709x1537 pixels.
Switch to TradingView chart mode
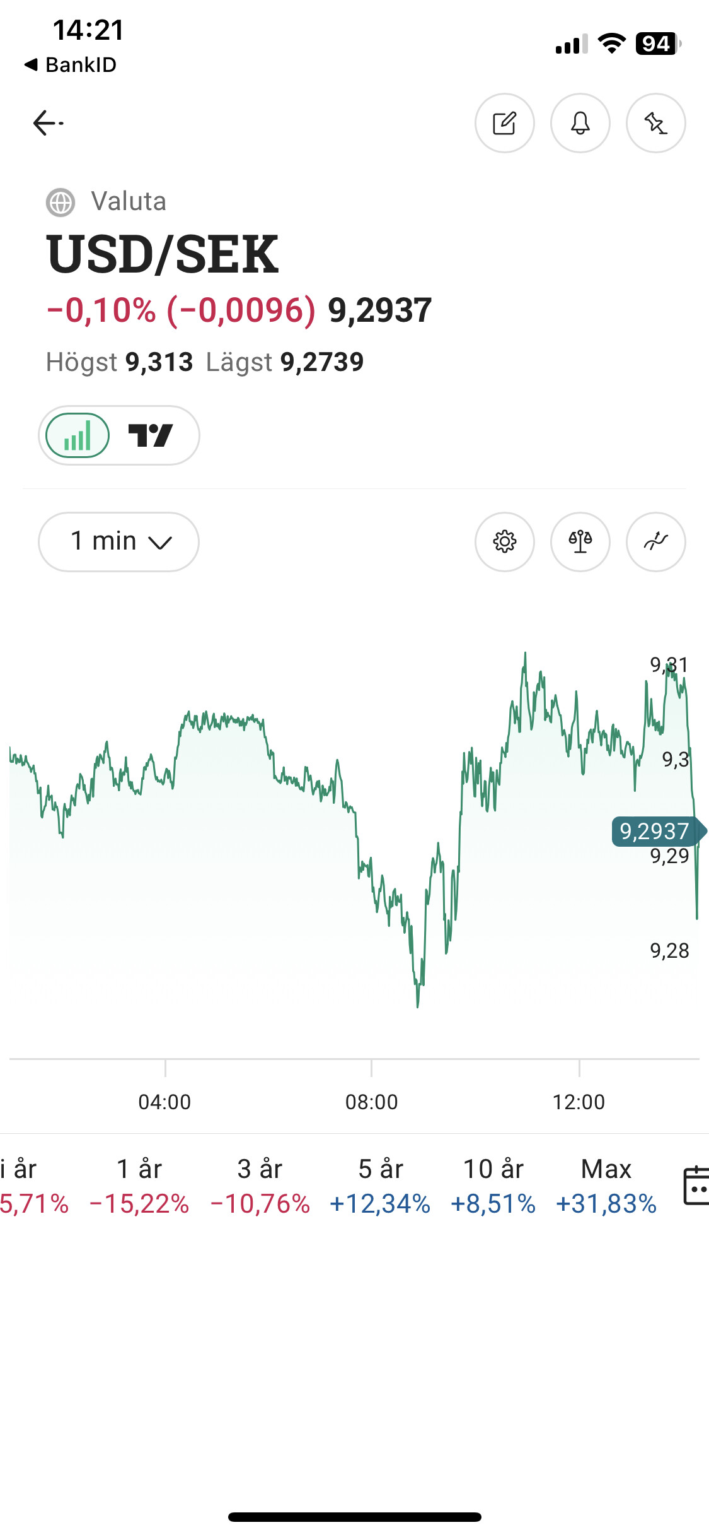(x=151, y=435)
